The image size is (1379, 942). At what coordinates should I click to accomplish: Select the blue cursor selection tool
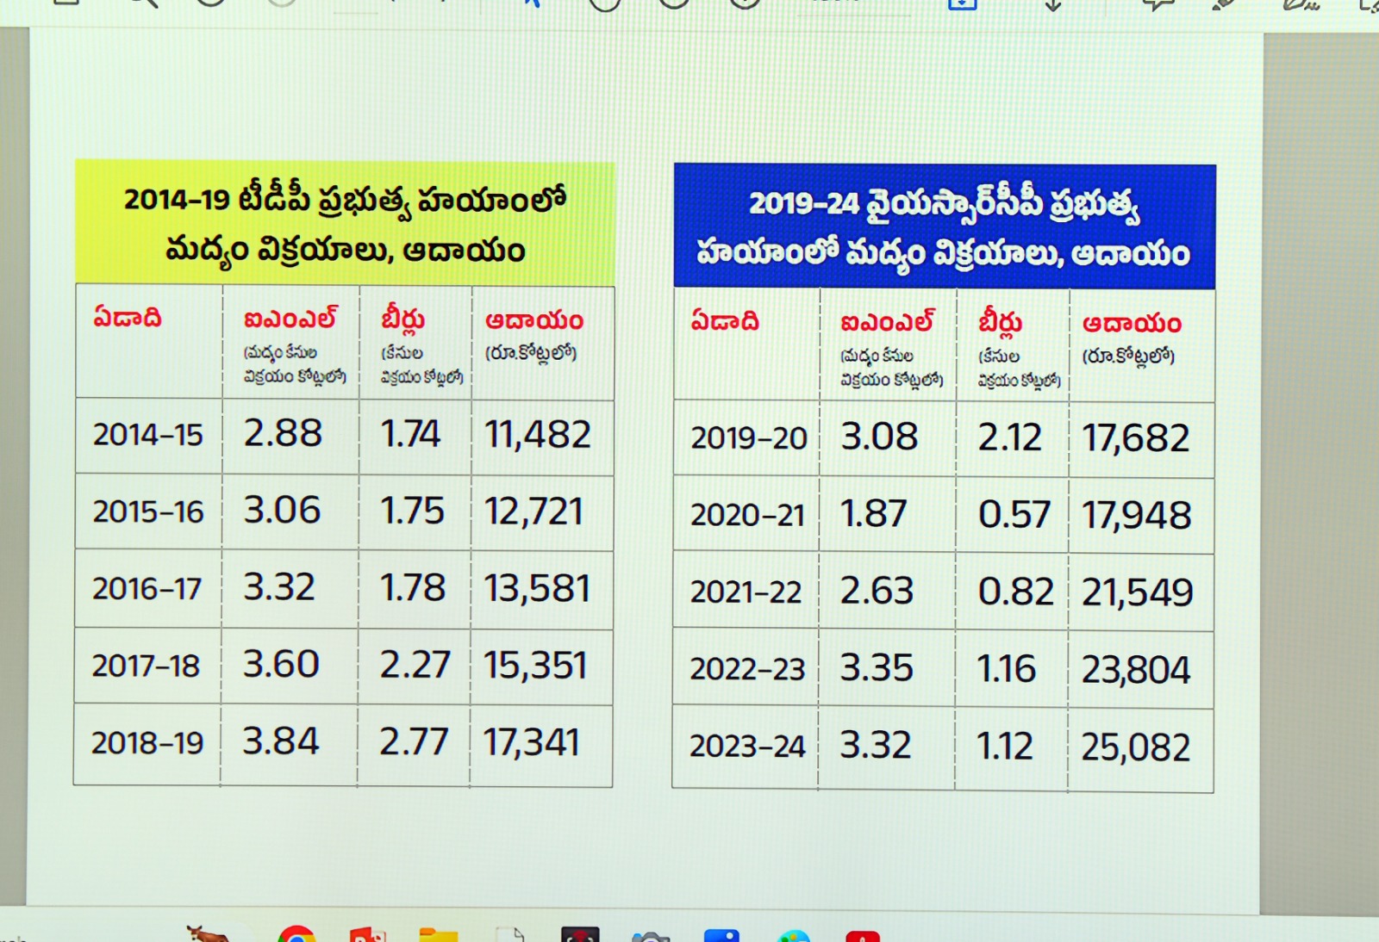[533, 3]
